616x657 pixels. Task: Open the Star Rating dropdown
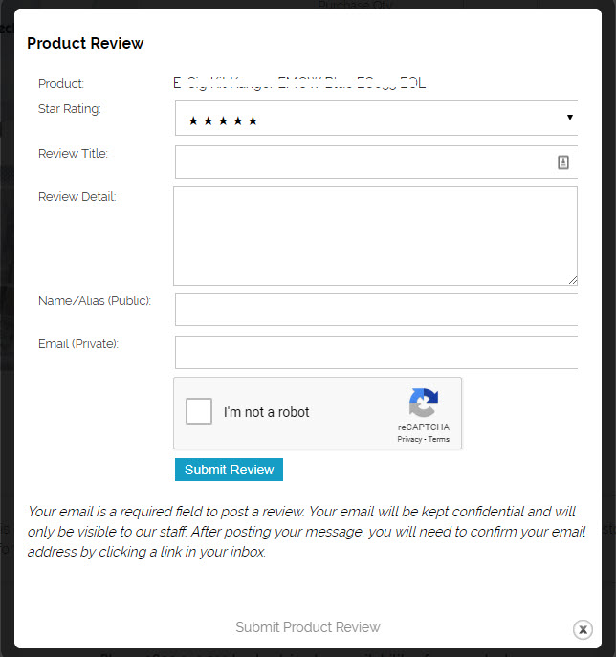[376, 119]
